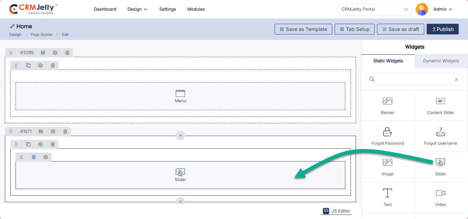Open the Design menu dropdown
Viewport: 468px width, 219px height.
coord(137,9)
